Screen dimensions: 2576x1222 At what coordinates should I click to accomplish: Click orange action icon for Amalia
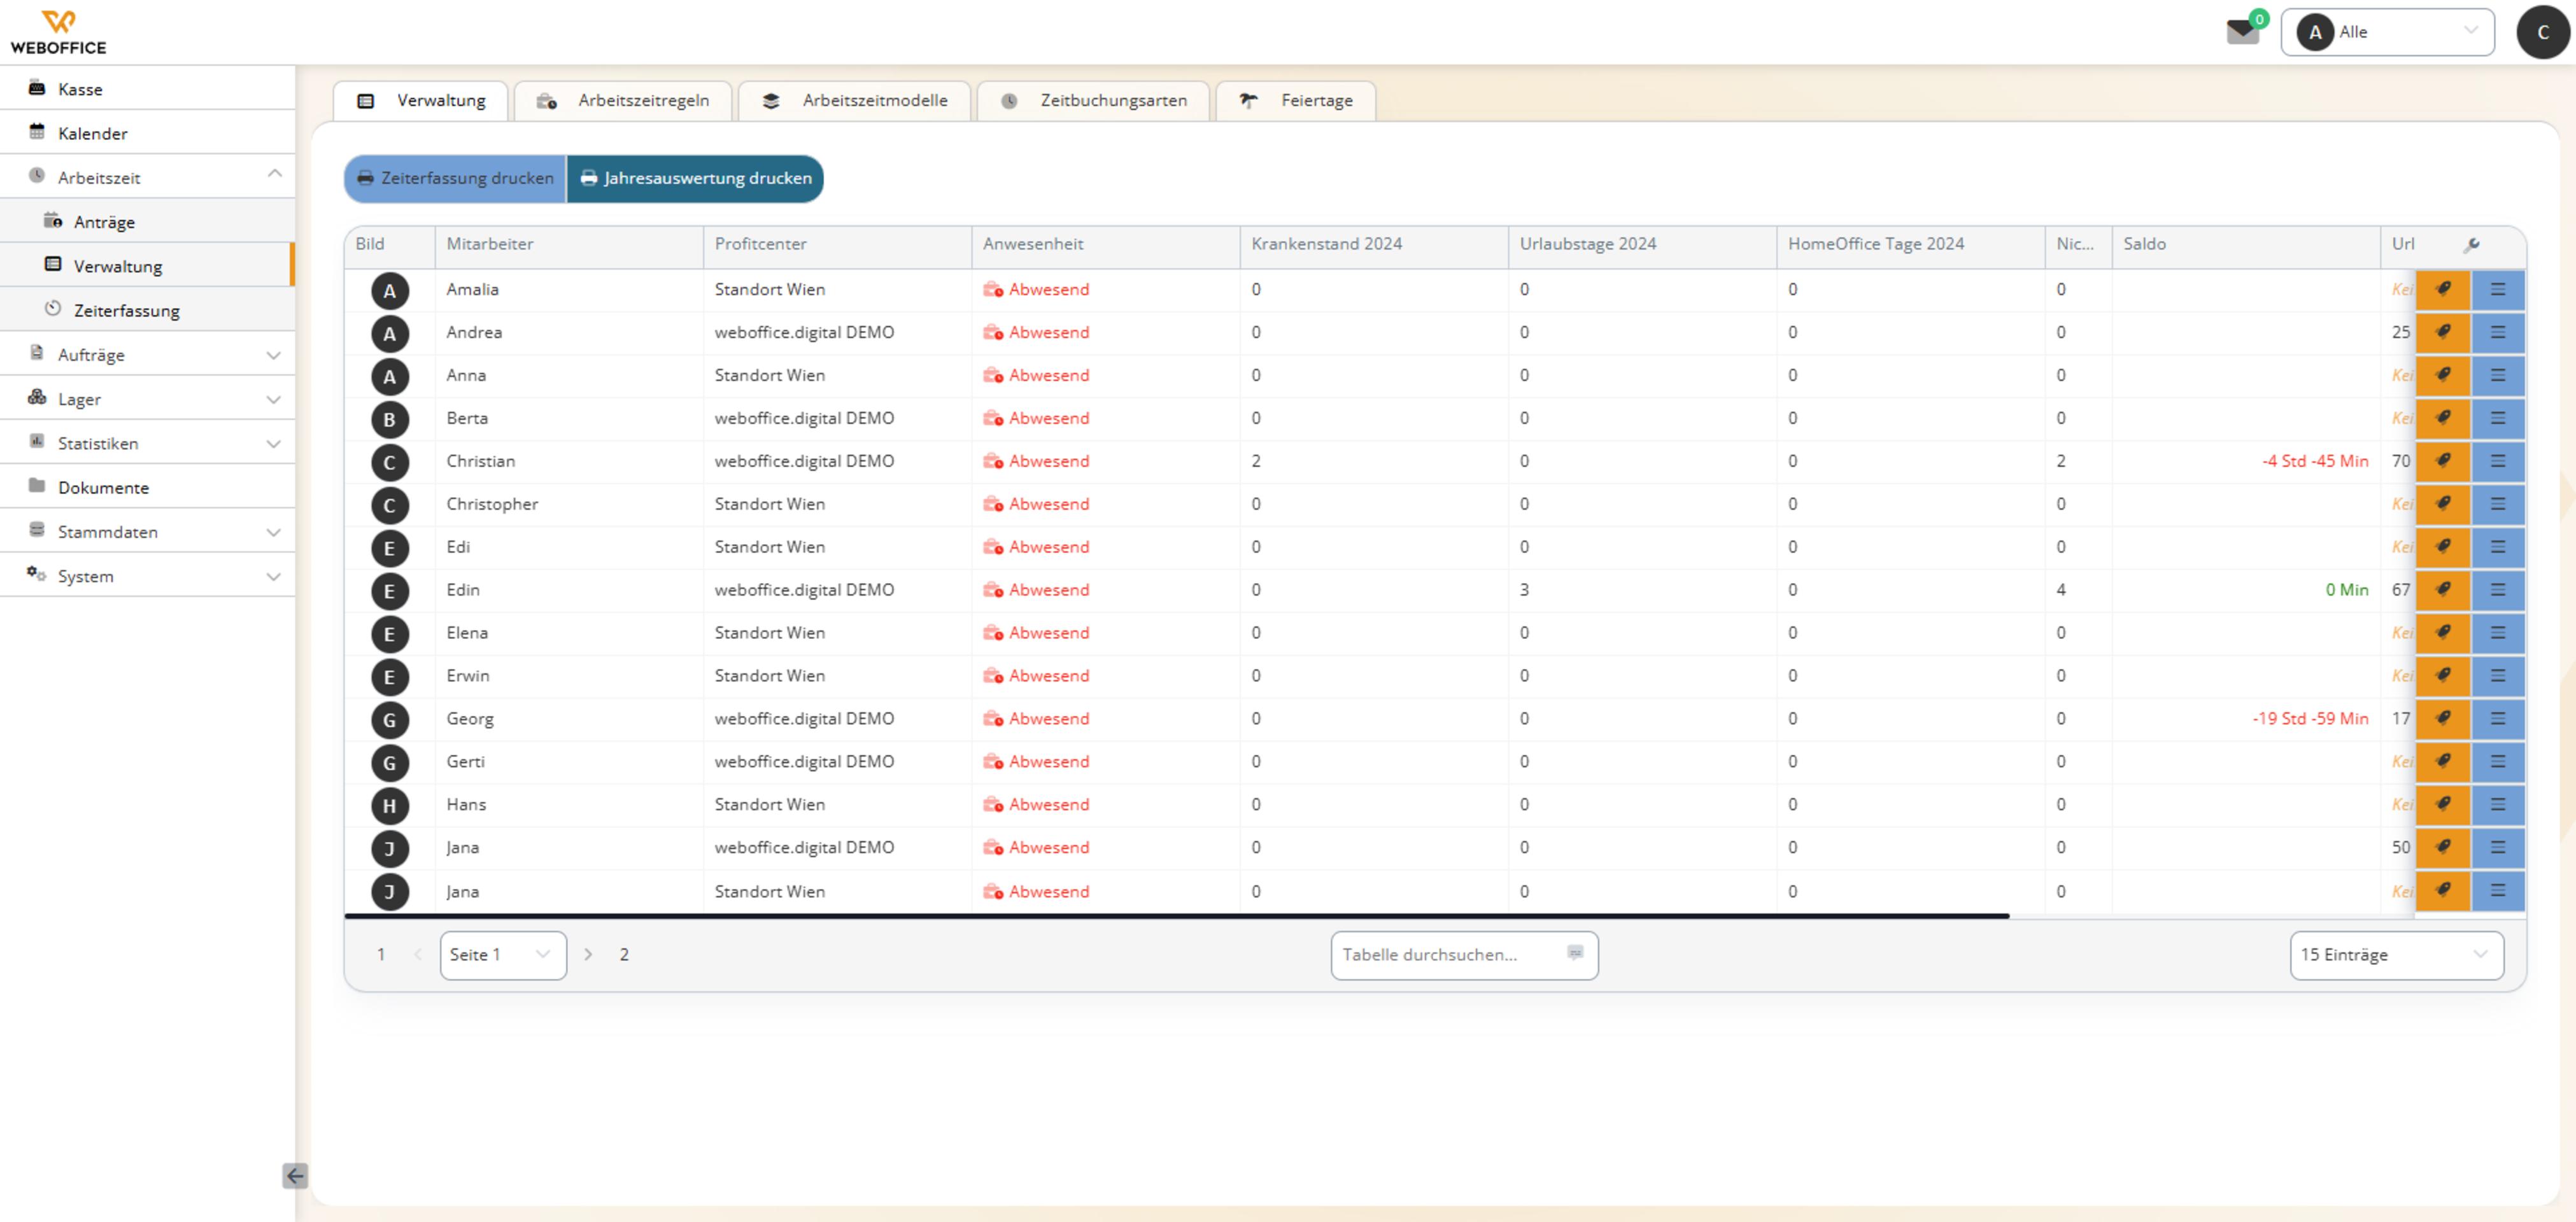point(2442,290)
